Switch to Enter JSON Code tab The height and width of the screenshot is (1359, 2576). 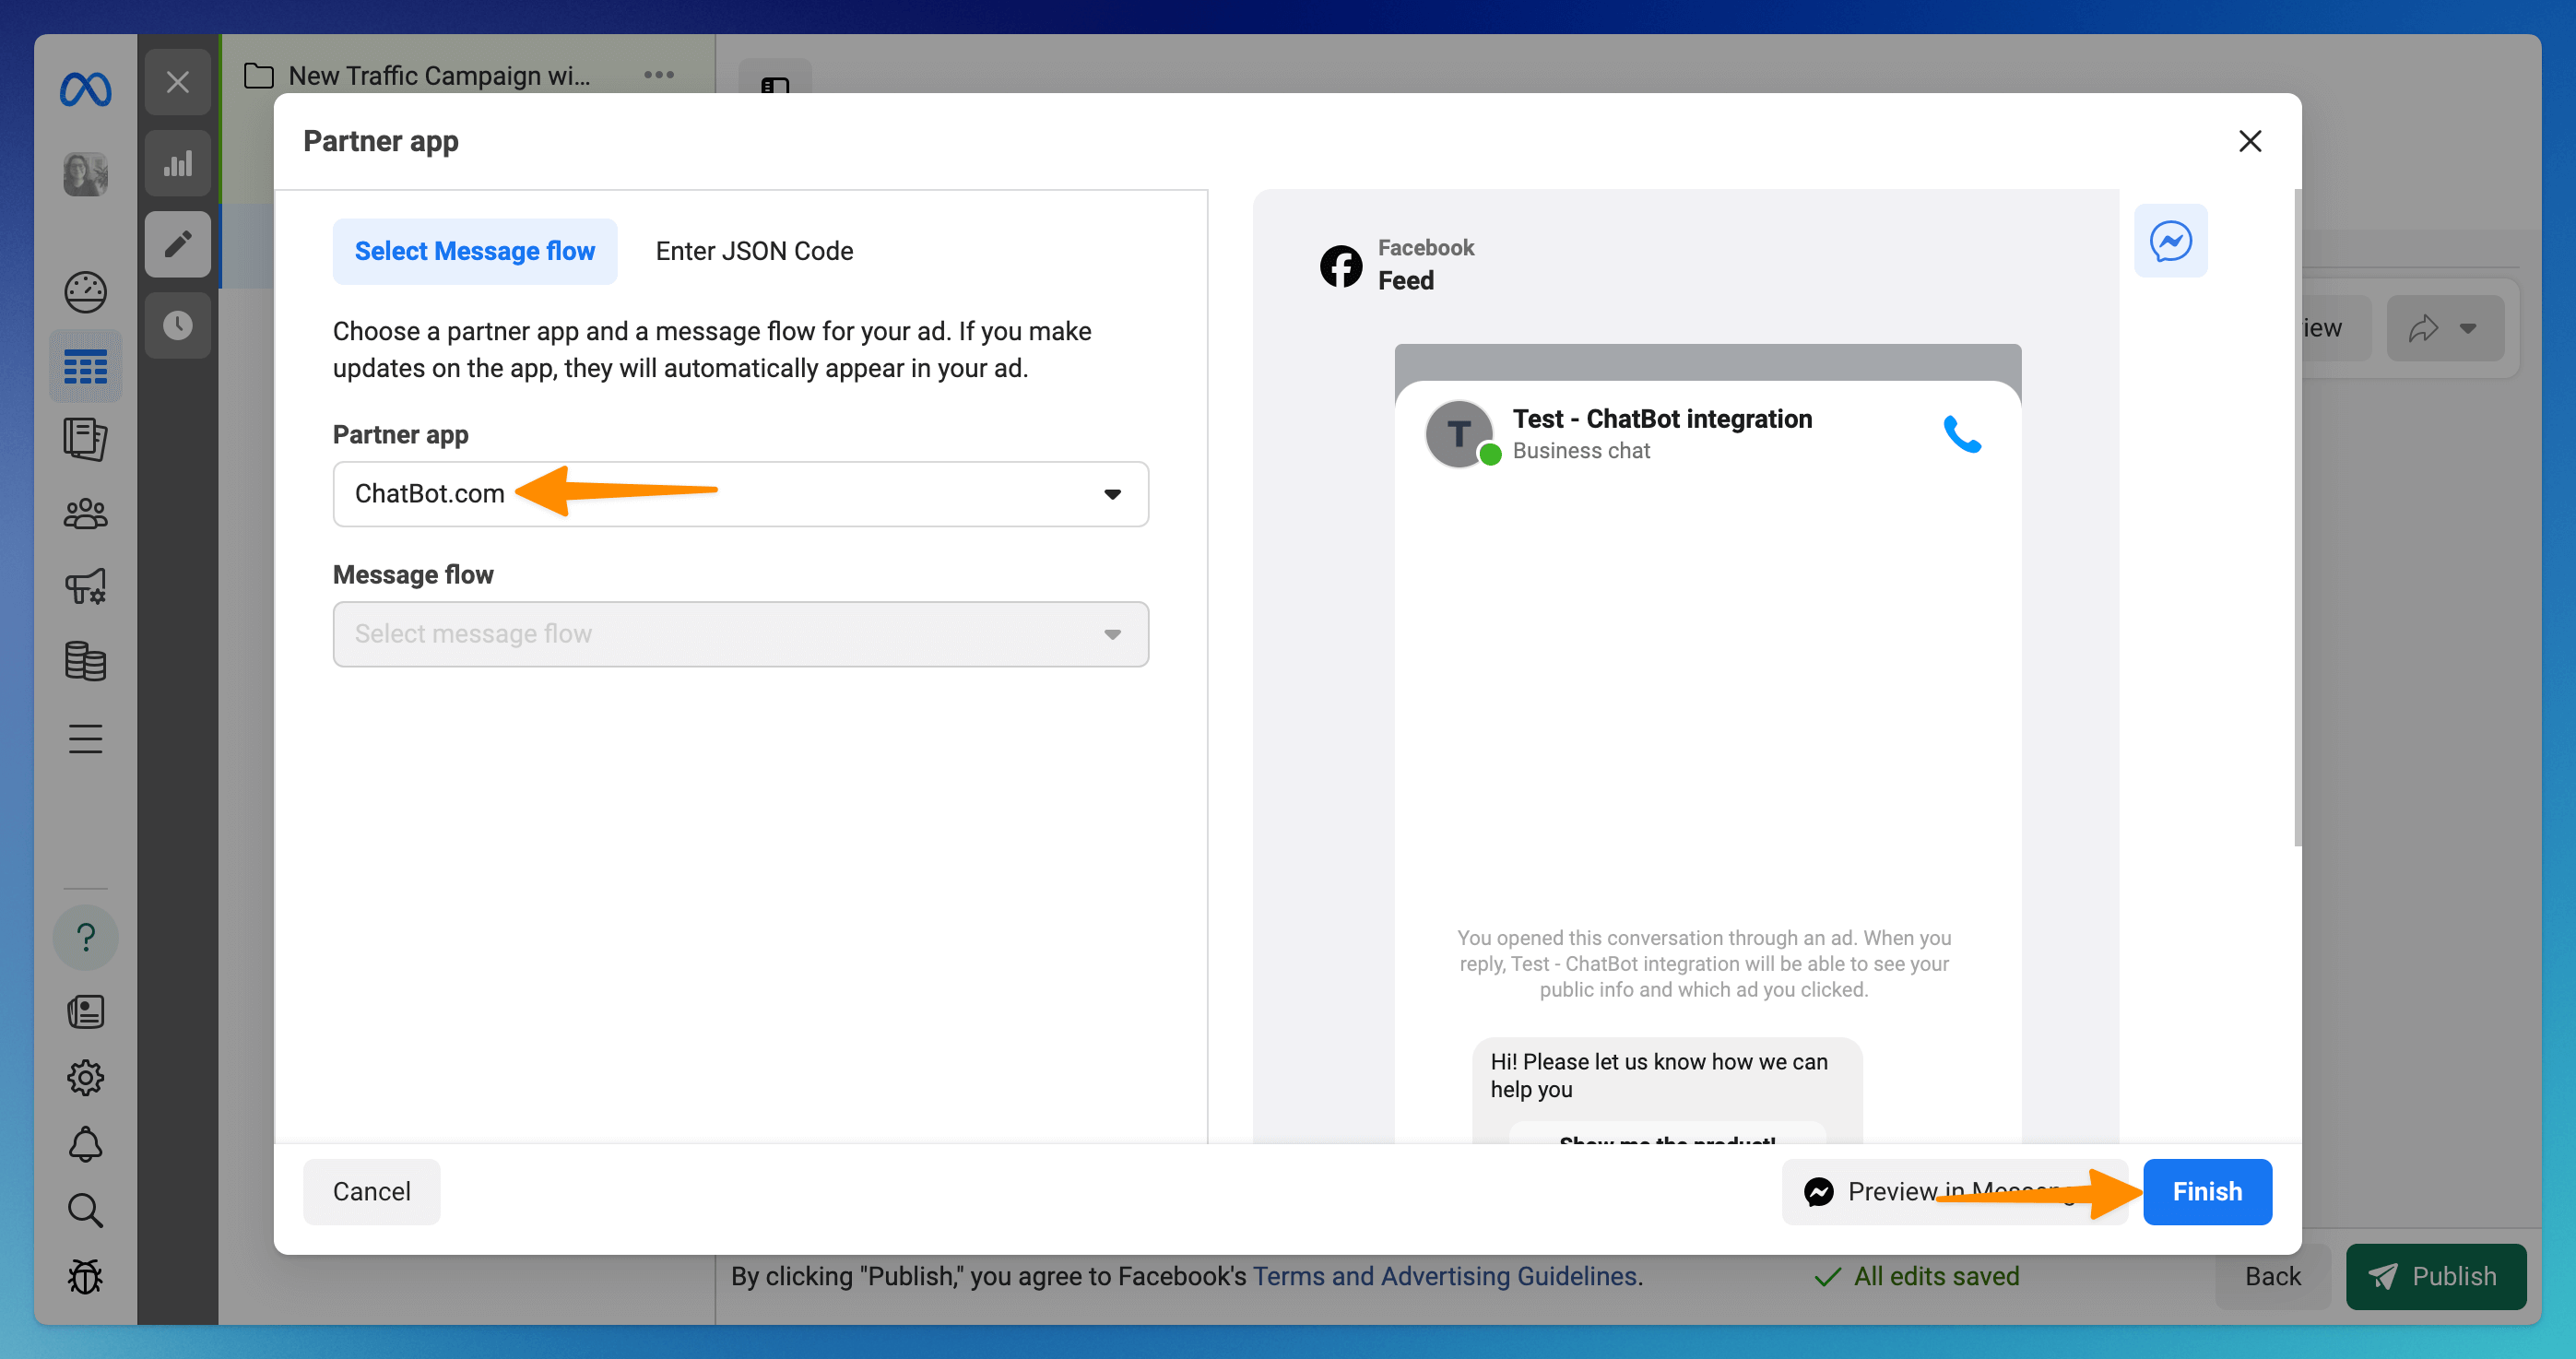754,251
